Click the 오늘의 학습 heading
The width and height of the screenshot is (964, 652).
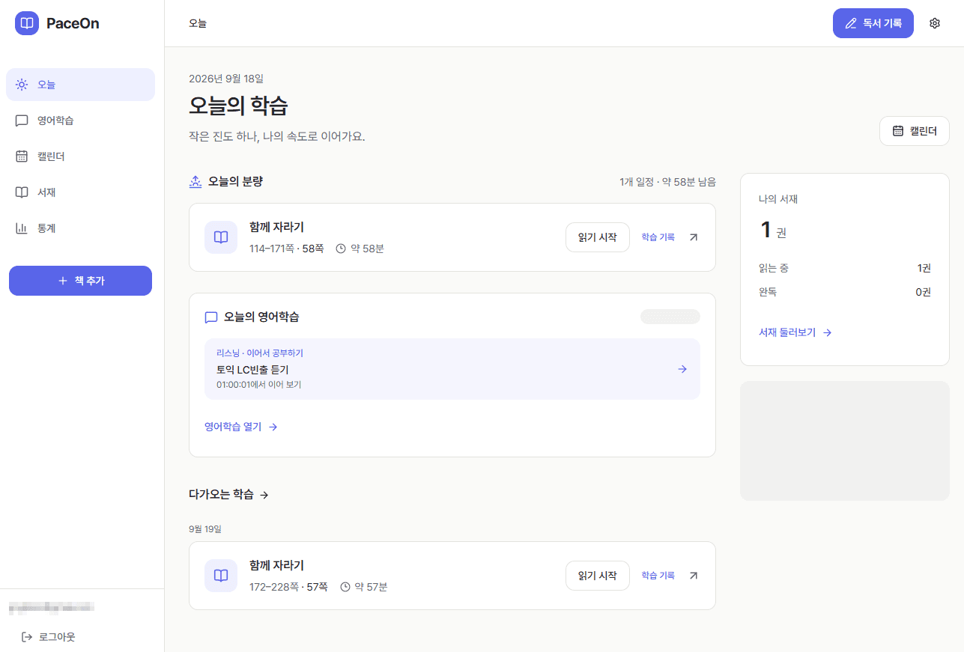point(238,106)
